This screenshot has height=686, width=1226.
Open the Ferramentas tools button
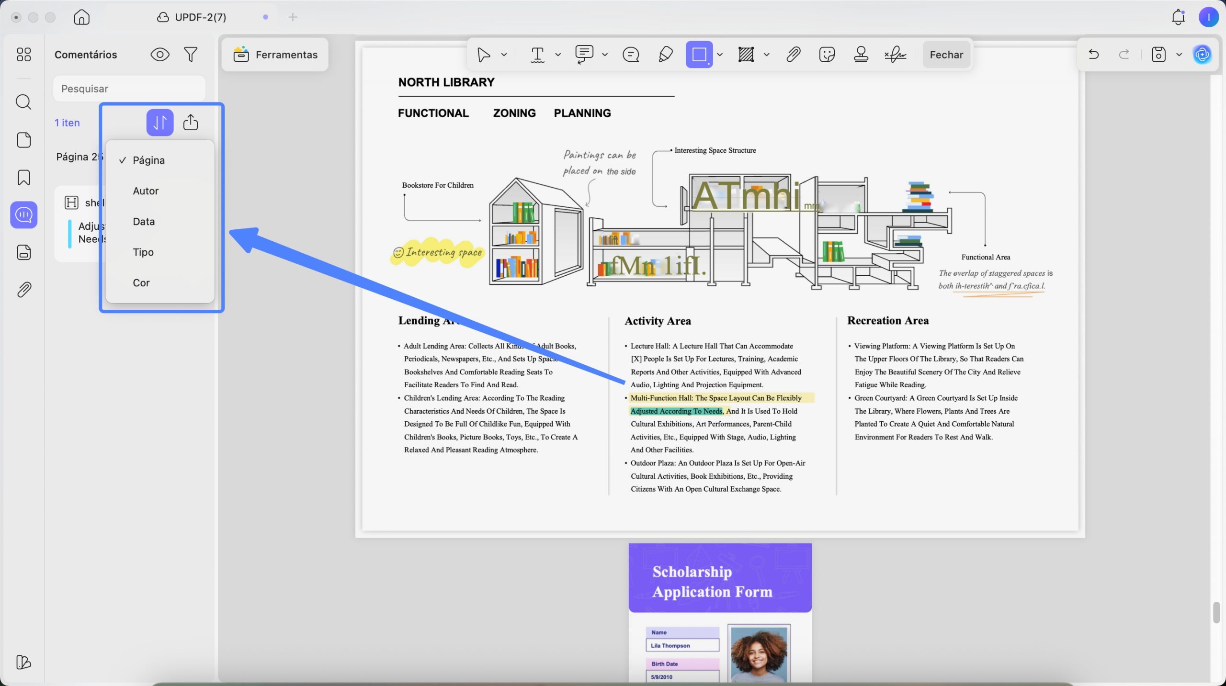275,55
